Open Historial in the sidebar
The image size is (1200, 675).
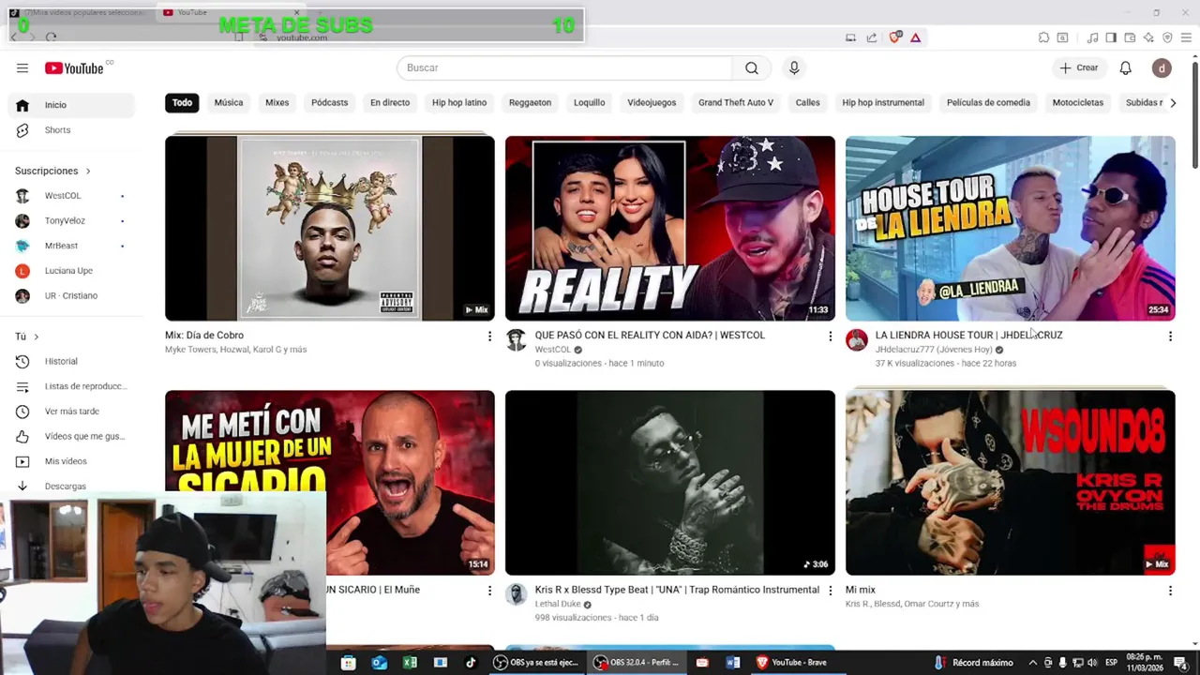tap(71, 361)
